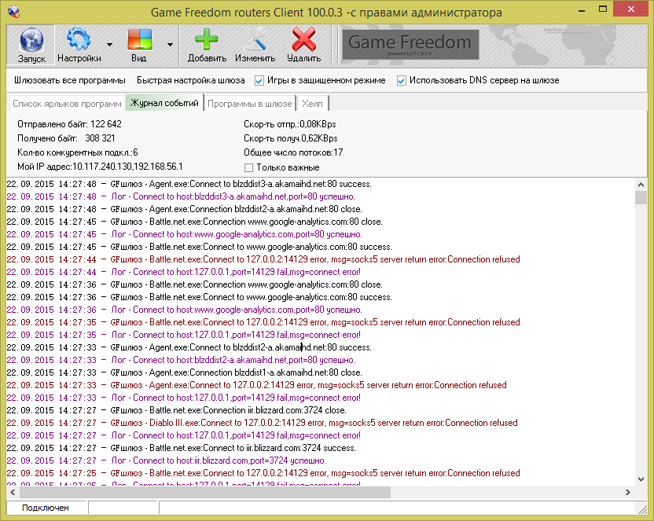Select log row Agent.exe Connection blzddist2-a close
This screenshot has height=521, width=654.
[185, 209]
